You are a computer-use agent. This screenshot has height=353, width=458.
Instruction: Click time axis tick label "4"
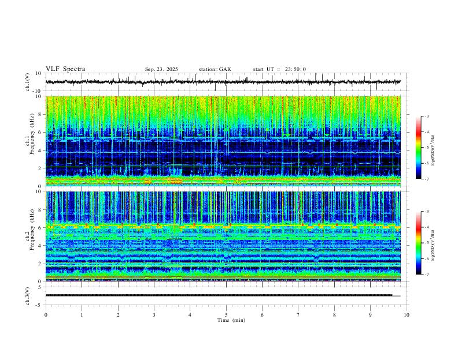tap(190, 315)
